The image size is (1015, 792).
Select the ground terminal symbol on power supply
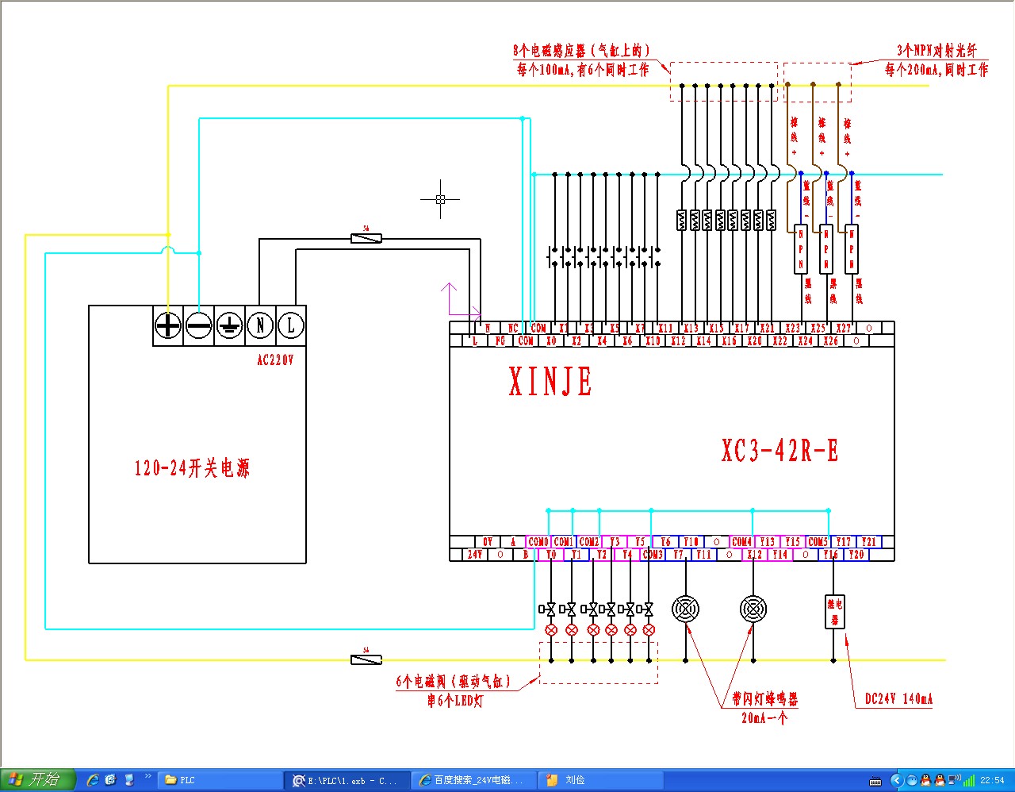click(x=229, y=325)
